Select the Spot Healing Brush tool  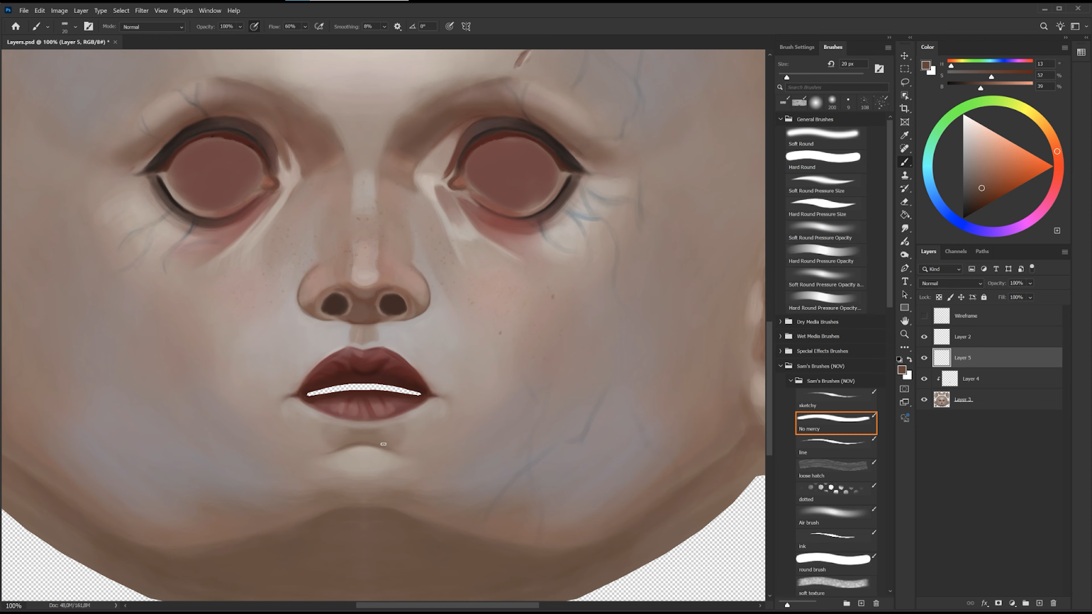point(905,148)
